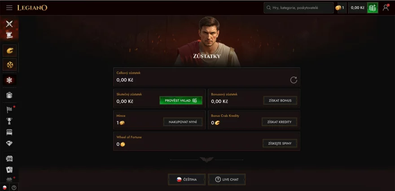The width and height of the screenshot is (395, 191).
Task: Open the user profile icon
Action: (386, 8)
